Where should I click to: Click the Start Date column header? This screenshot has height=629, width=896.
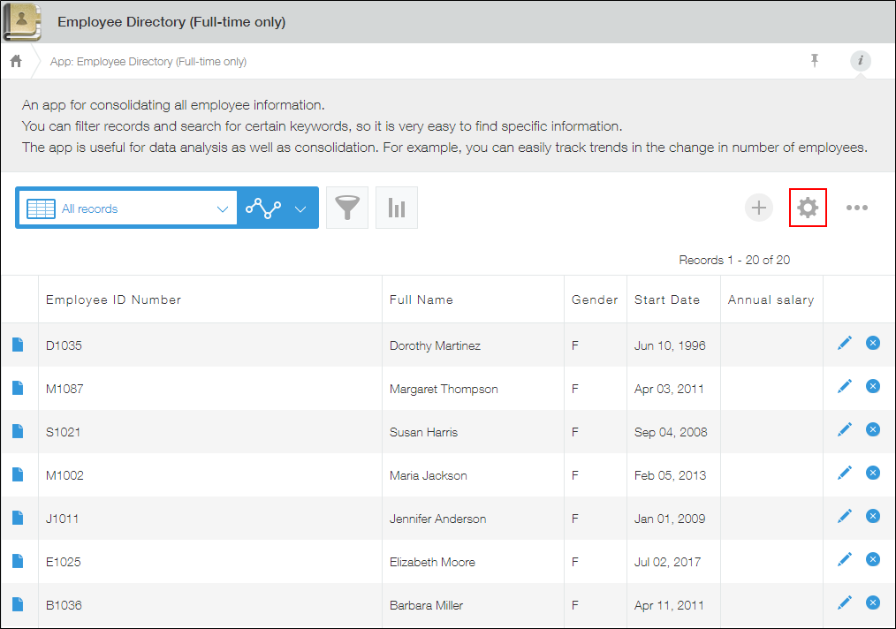[x=666, y=299]
